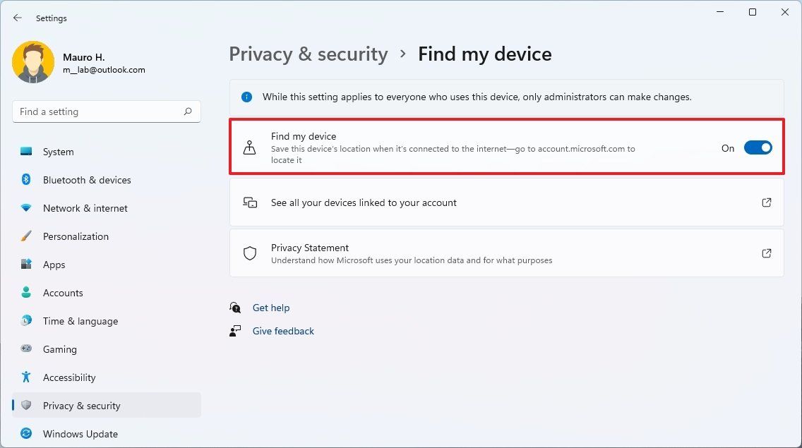Click the back arrow in Settings
Viewport: 802px width, 448px height.
pos(17,18)
